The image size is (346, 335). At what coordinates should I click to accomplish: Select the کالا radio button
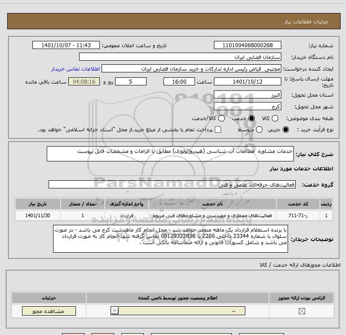275,118
